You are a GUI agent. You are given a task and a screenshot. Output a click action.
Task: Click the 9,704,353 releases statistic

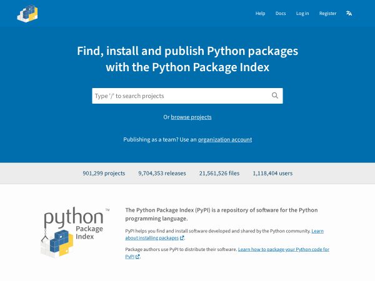162,173
